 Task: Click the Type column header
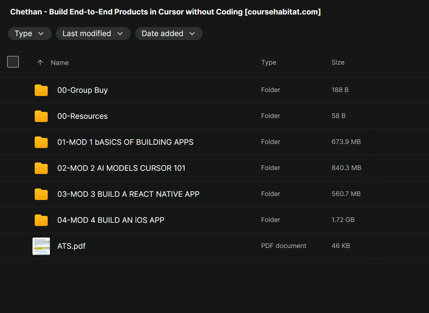(x=269, y=62)
